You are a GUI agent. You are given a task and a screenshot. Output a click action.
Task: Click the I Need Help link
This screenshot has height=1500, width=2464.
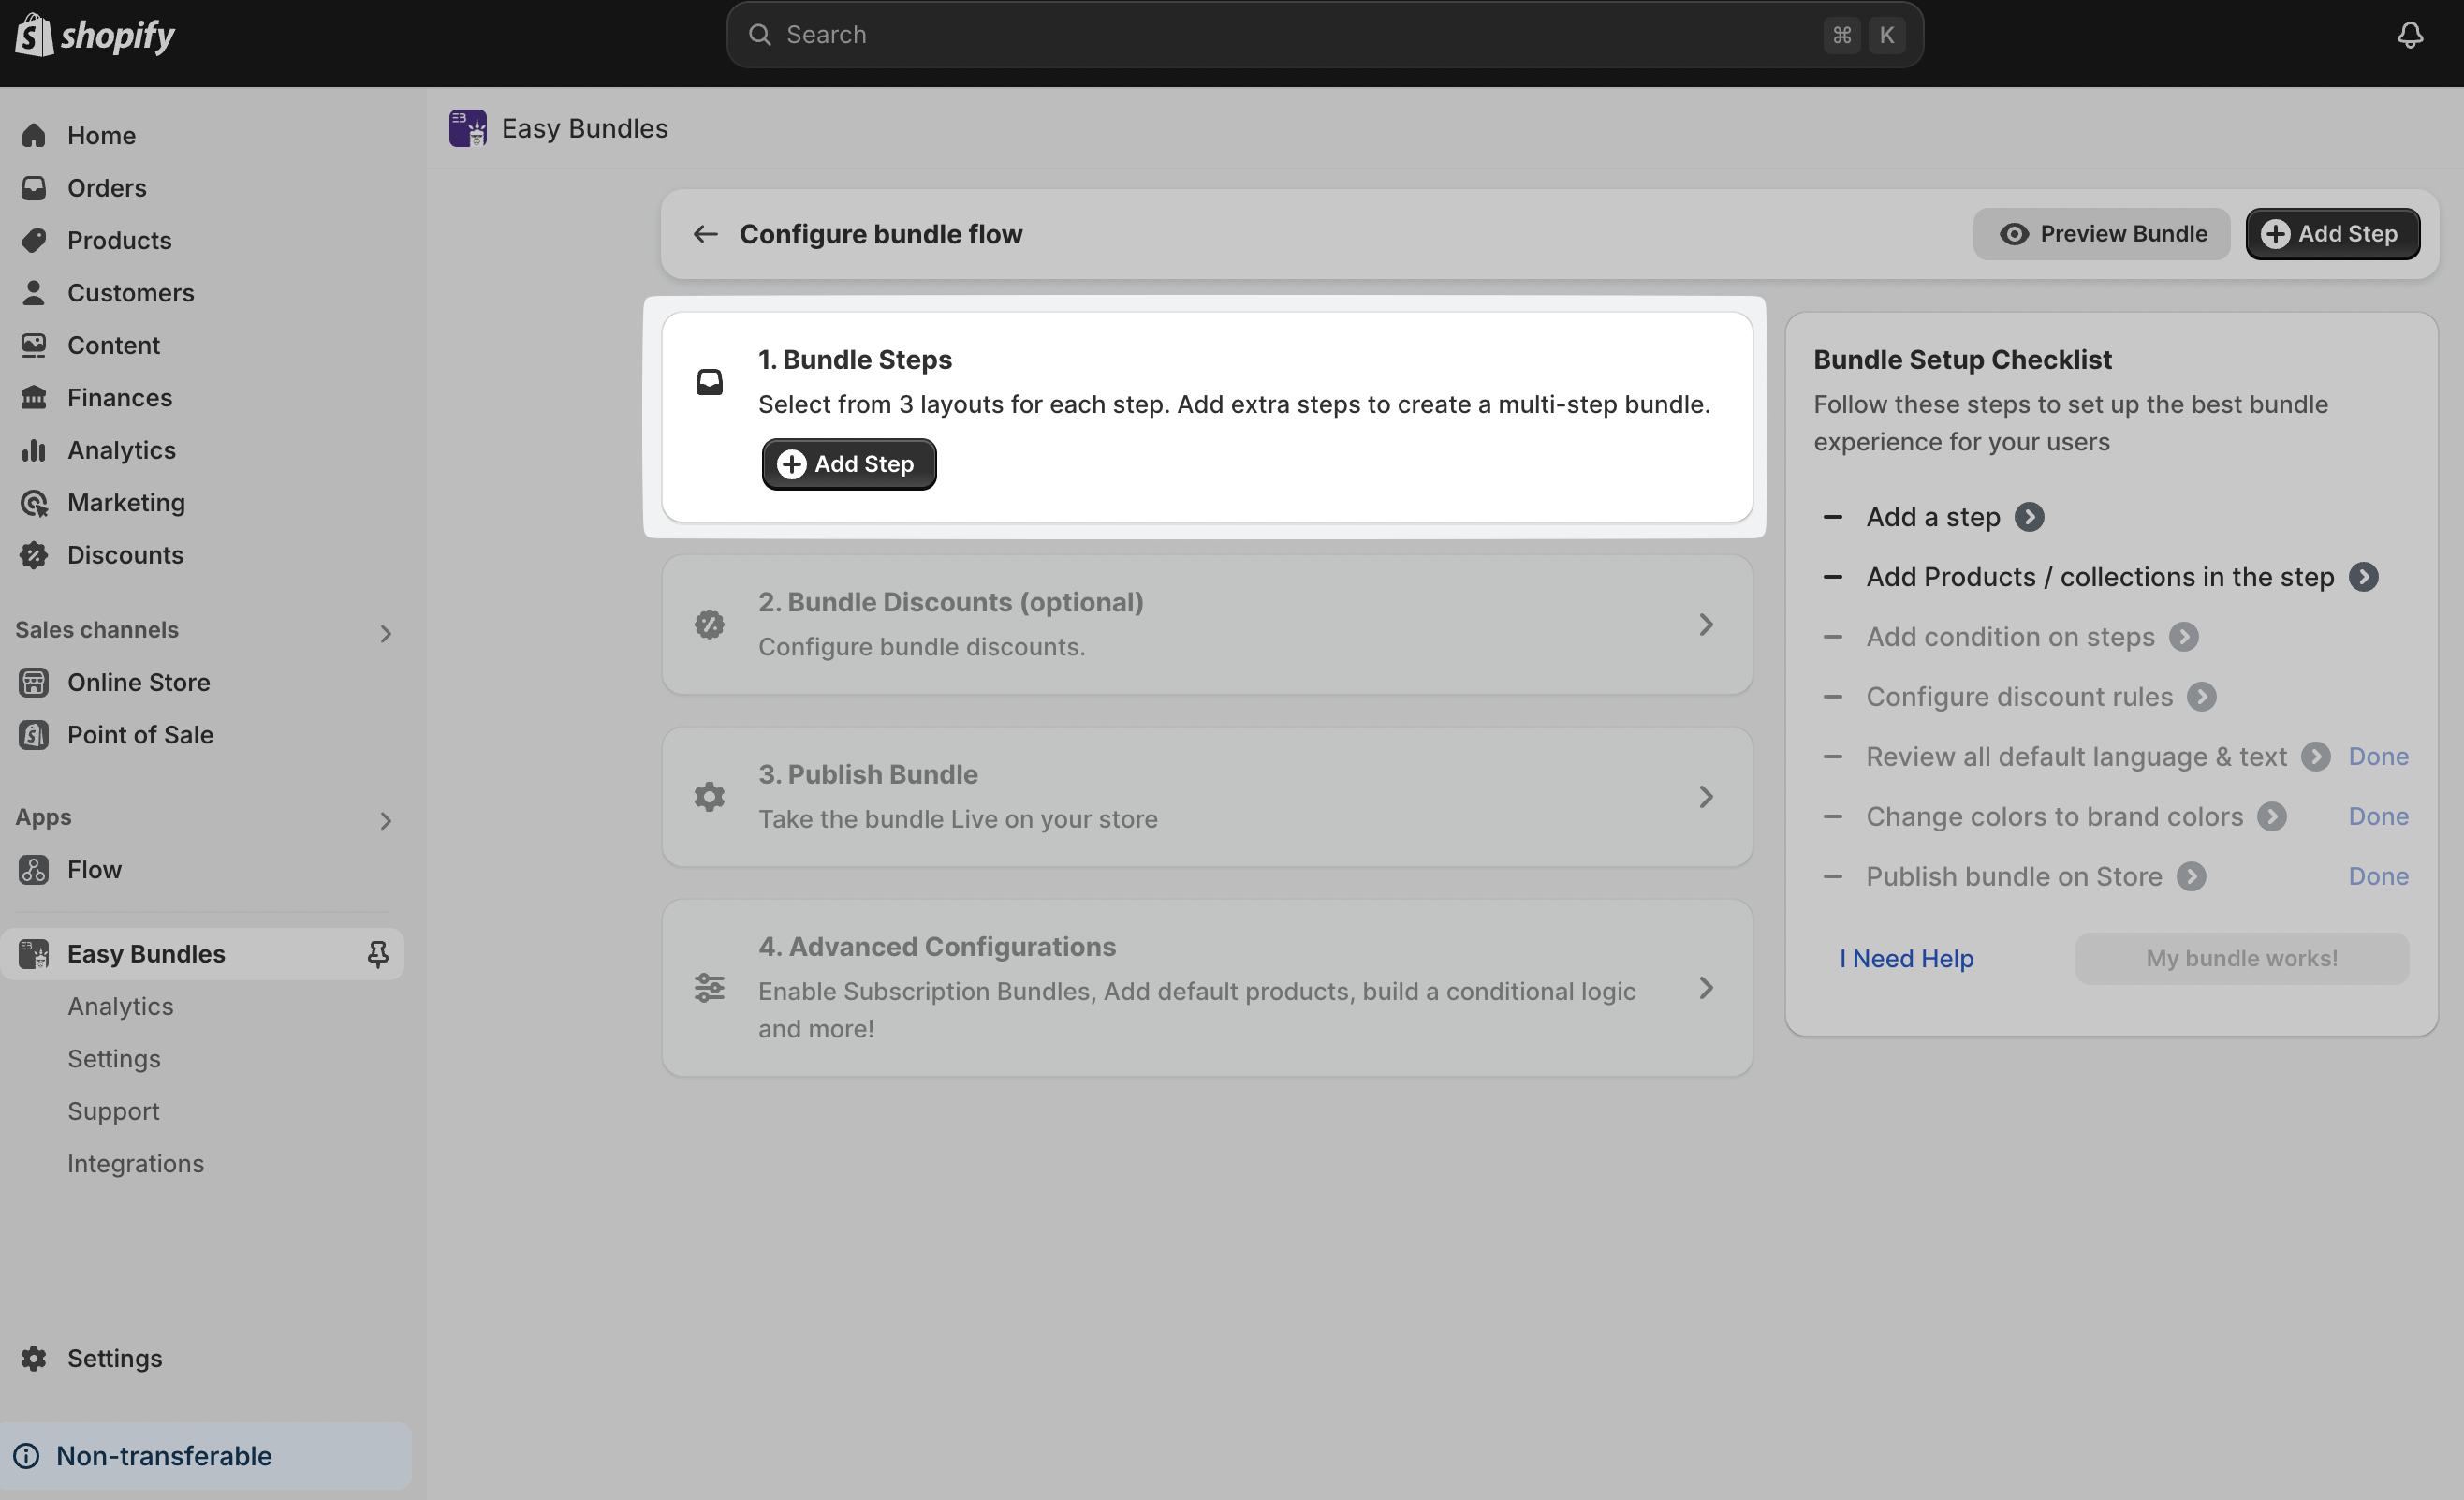coord(1905,958)
